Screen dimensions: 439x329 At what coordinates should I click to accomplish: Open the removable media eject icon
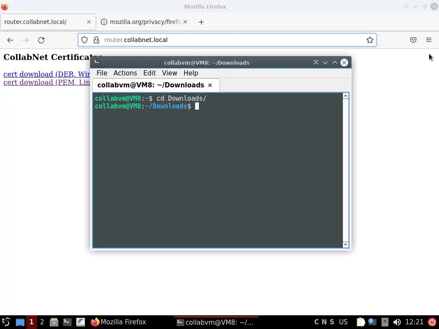(385, 322)
